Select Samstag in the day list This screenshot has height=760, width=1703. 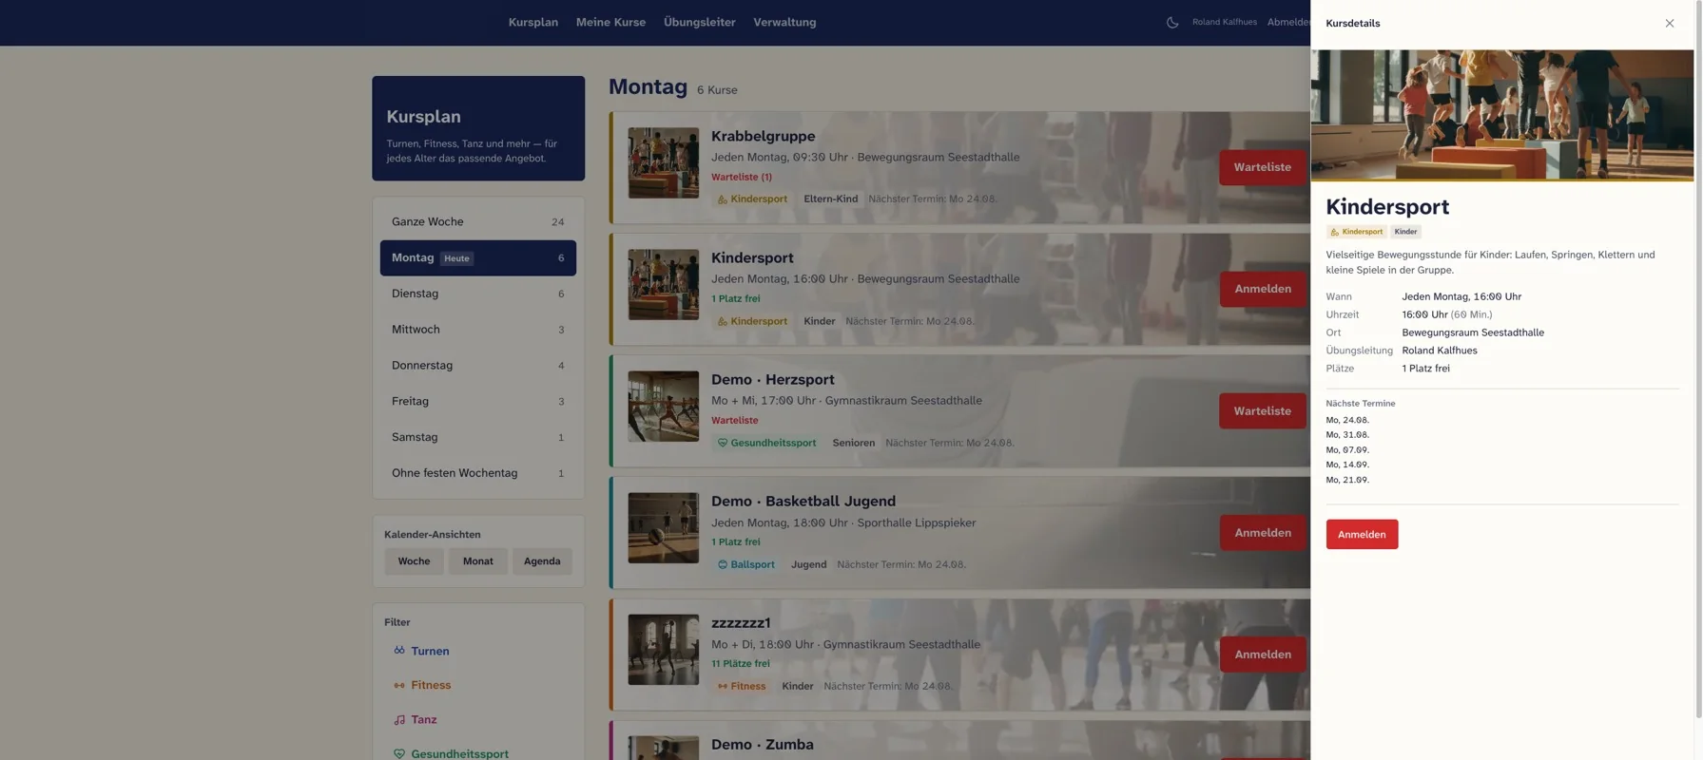pyautogui.click(x=478, y=437)
